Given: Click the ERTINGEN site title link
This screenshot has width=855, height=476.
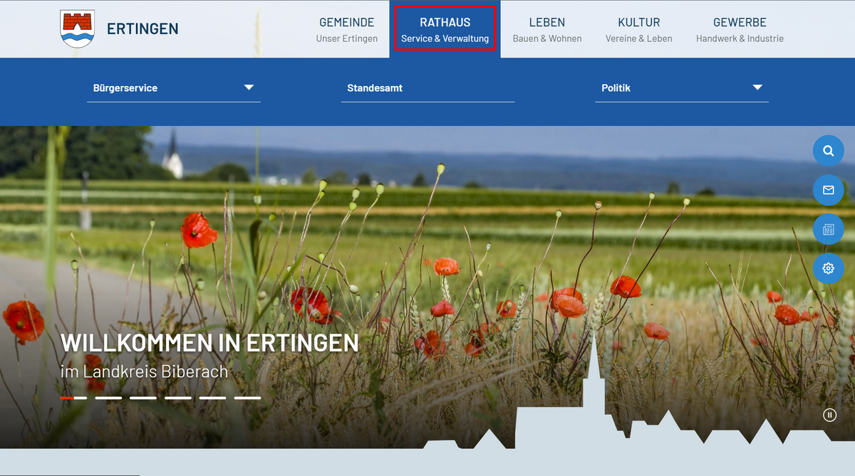Looking at the screenshot, I should (142, 29).
